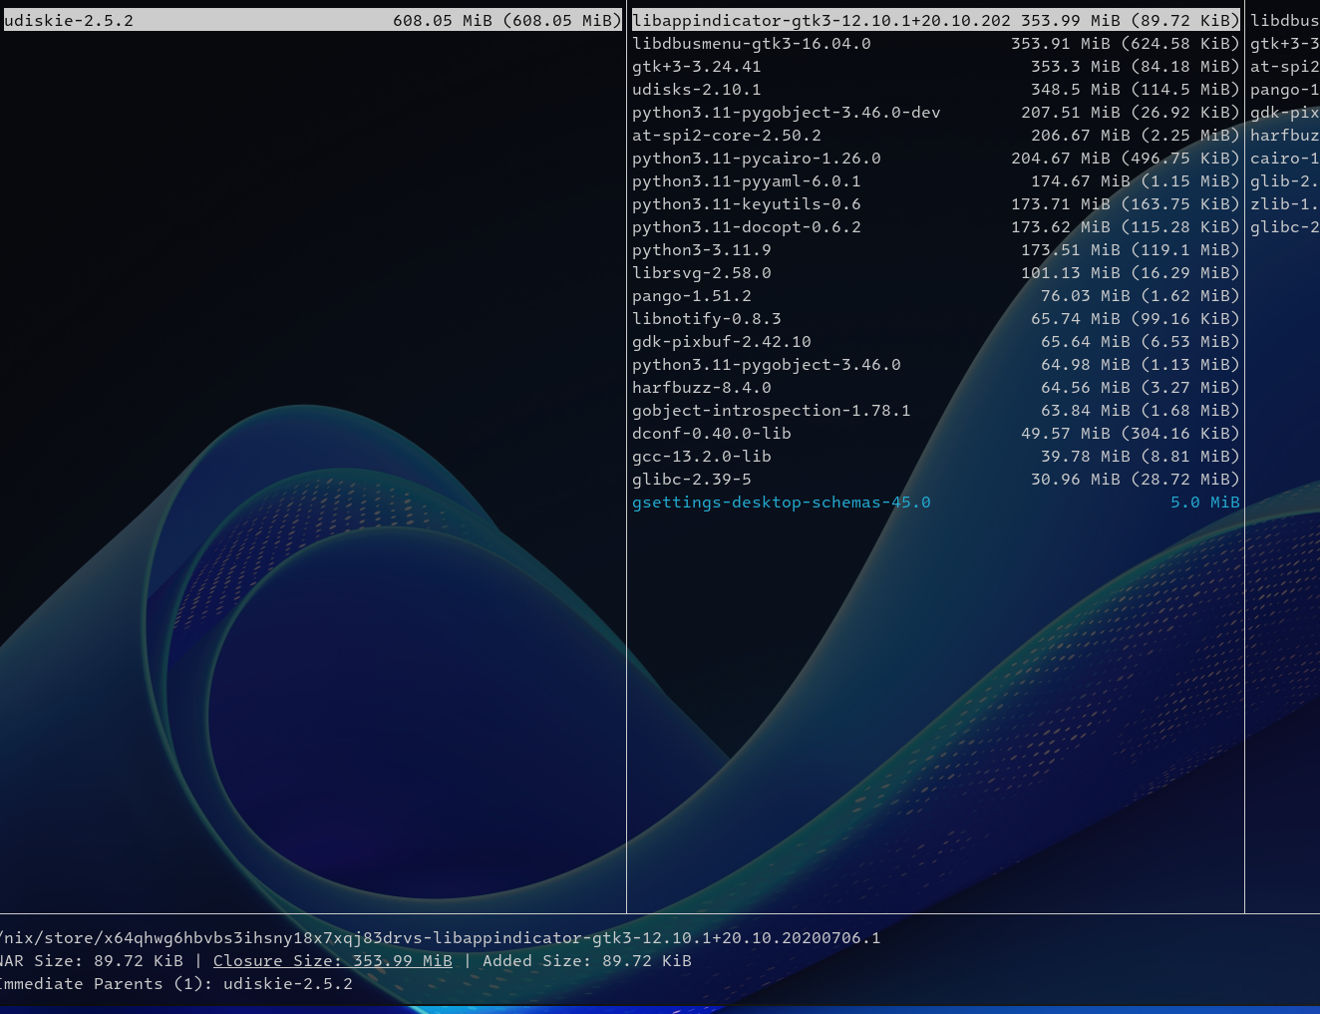This screenshot has height=1014, width=1320.
Task: Select the libnotify-0.8.3 row
Action: coord(706,319)
